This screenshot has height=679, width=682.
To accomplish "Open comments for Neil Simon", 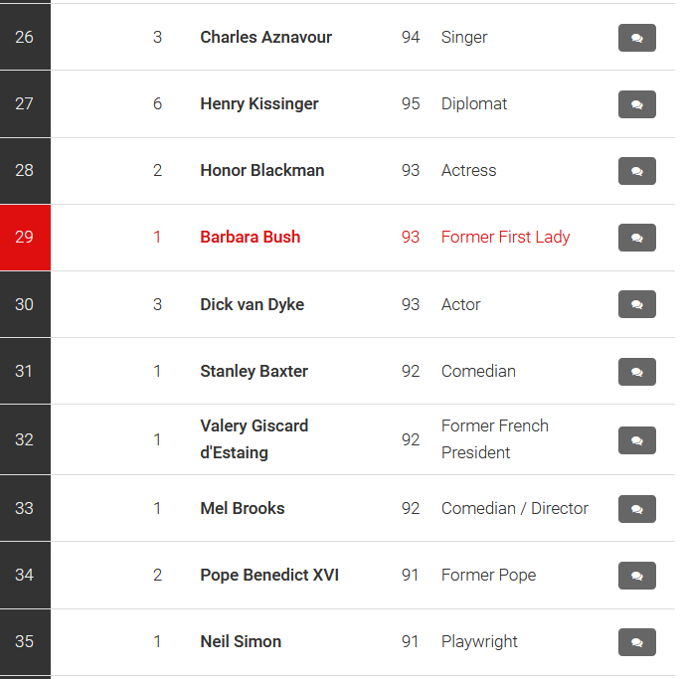I will tap(636, 642).
